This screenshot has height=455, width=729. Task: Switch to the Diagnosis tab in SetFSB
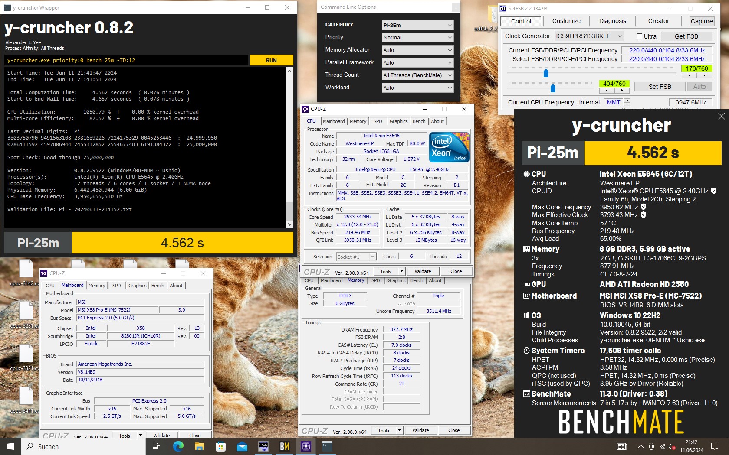(x=612, y=21)
